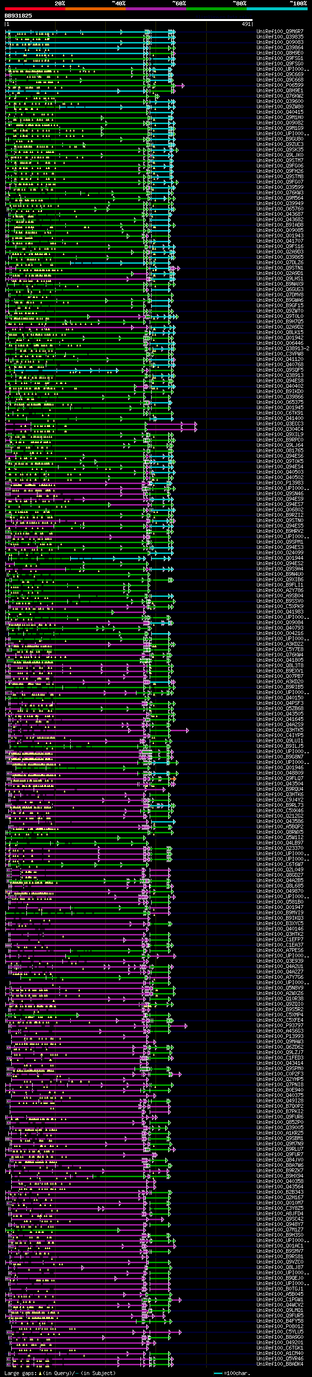Open hit UniRef100_P06599

pos(280,85)
